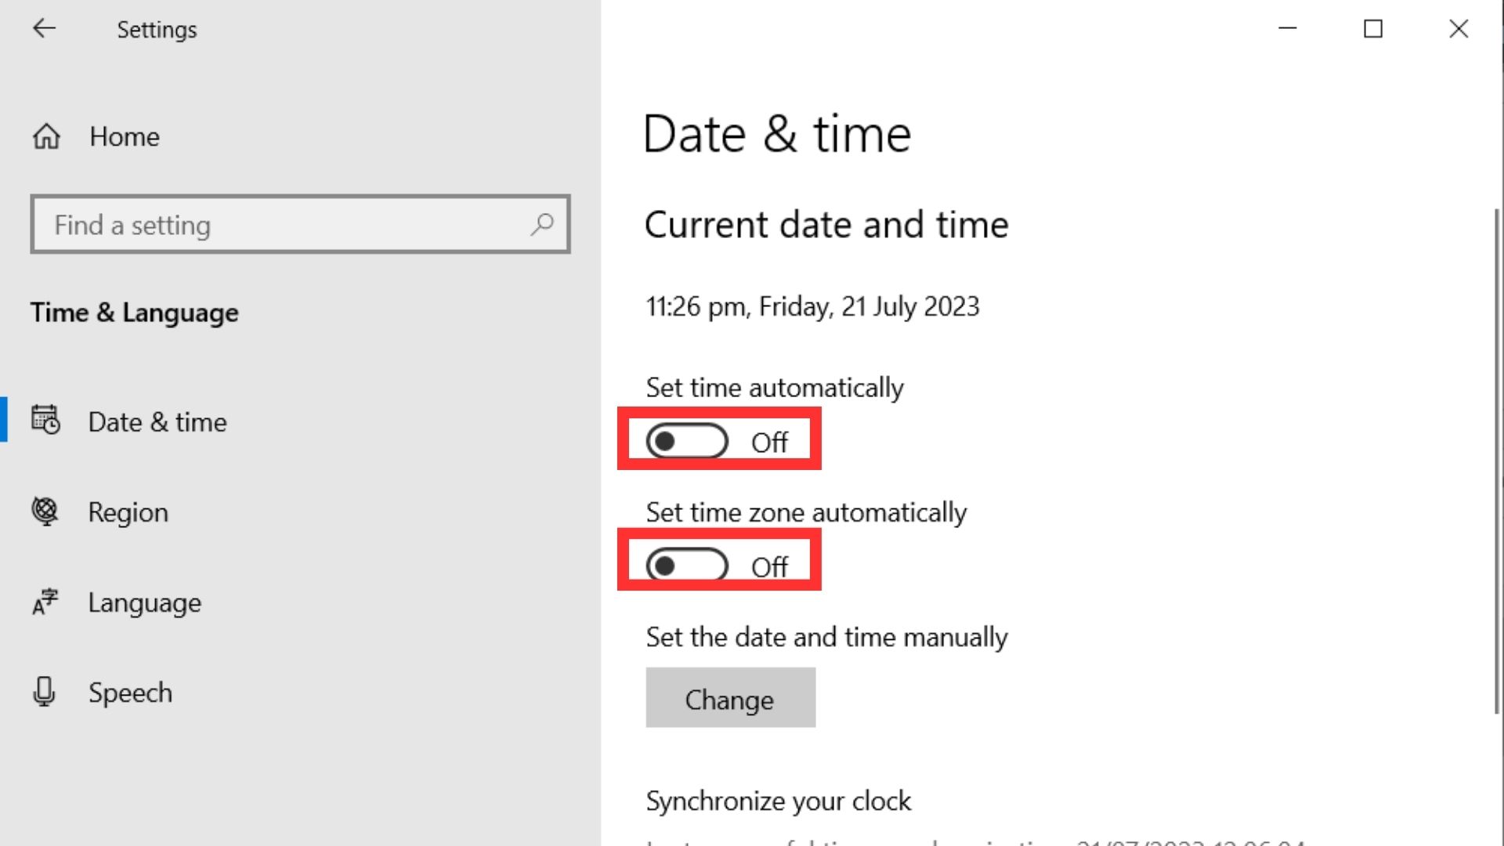Open Language settings section
This screenshot has width=1504, height=846.
(x=143, y=601)
